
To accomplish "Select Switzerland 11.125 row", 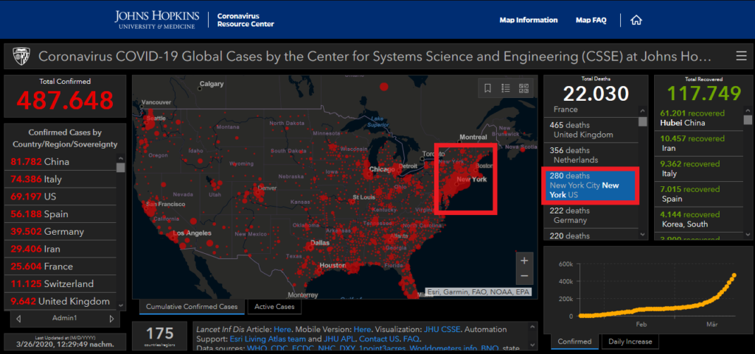I will coord(61,284).
